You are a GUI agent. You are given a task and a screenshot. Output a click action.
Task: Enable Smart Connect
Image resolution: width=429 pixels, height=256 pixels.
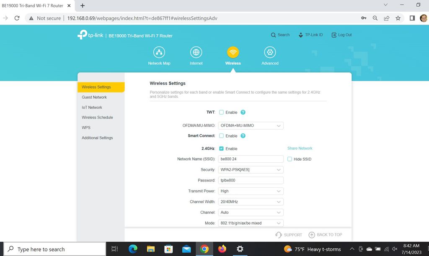pos(221,136)
